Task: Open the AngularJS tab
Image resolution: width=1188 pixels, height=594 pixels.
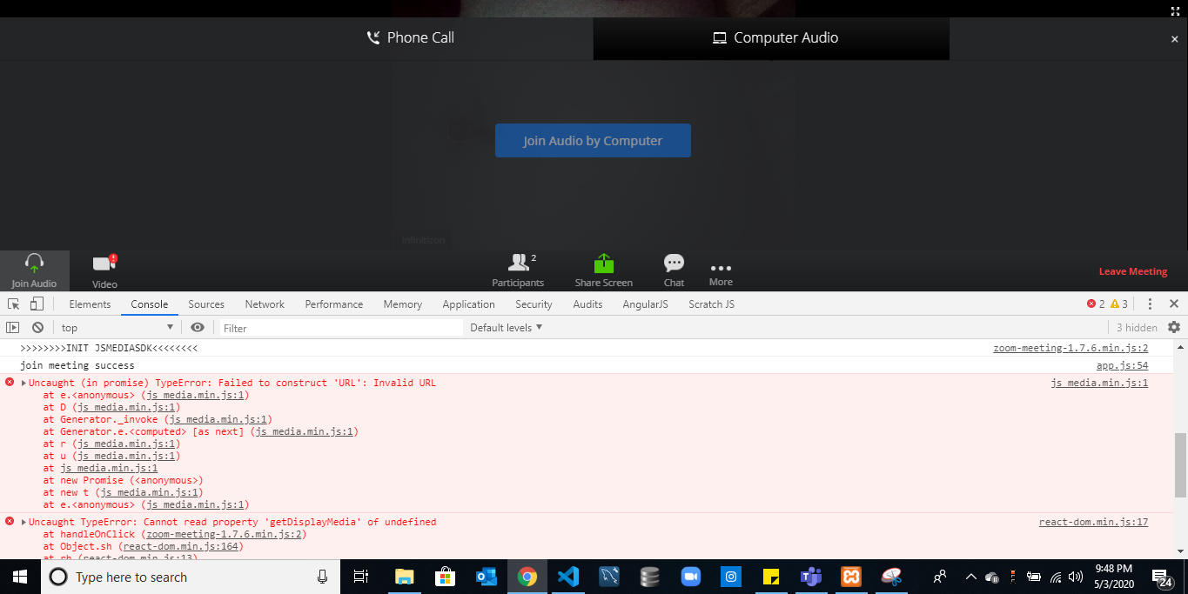Action: 645,304
